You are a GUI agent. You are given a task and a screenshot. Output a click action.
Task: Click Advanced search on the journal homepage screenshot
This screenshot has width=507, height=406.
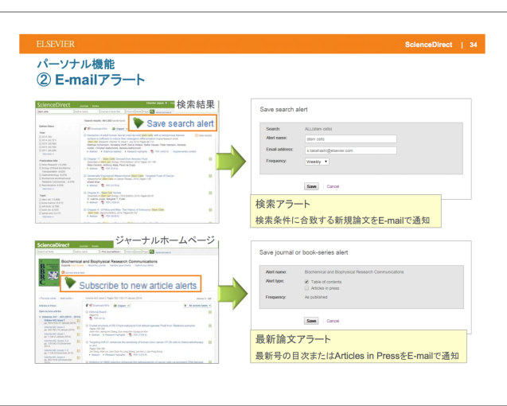pyautogui.click(x=163, y=252)
